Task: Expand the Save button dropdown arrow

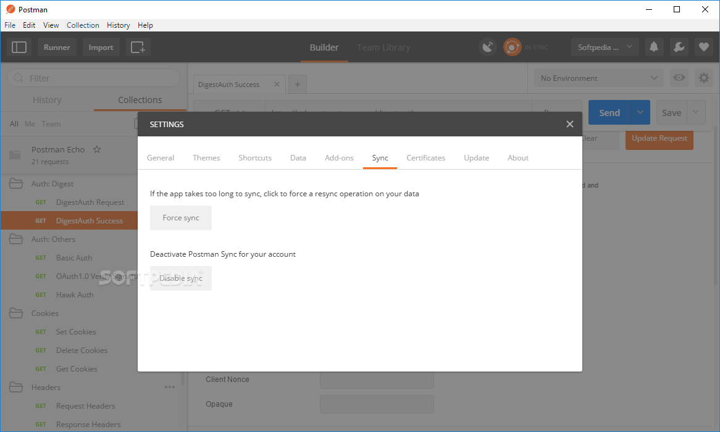Action: pyautogui.click(x=696, y=112)
